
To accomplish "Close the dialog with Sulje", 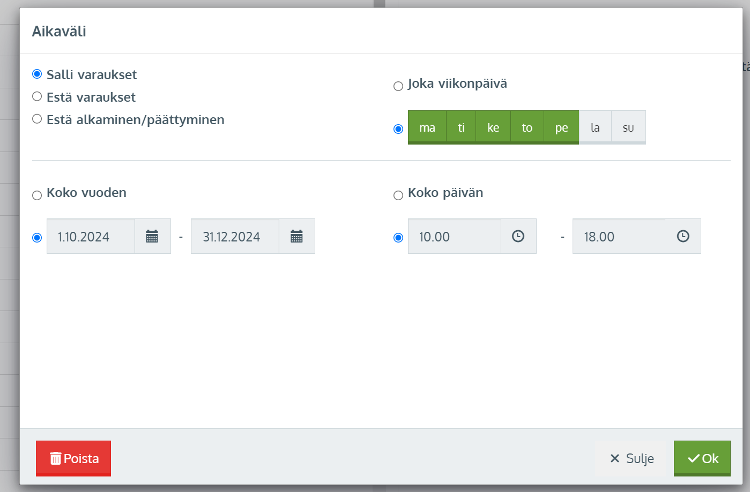I will tap(631, 458).
